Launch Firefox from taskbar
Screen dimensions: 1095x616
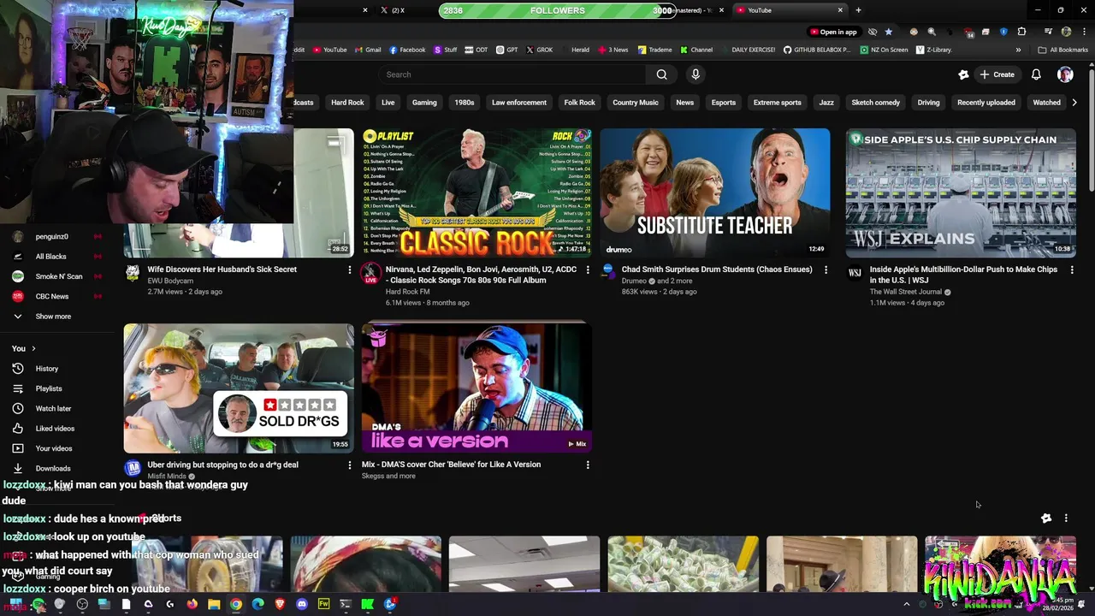(192, 604)
